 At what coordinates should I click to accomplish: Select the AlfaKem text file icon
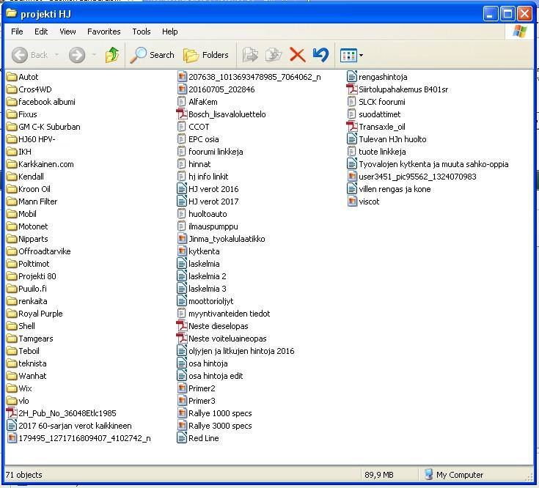182,102
